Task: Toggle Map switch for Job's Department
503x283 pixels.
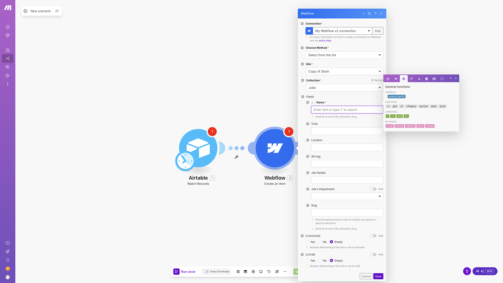Action: 373,189
